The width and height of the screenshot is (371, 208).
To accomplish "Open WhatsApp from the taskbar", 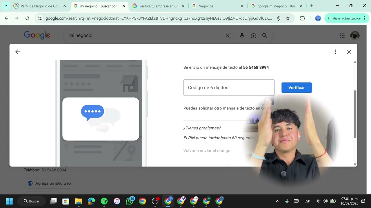I will pyautogui.click(x=130, y=201).
